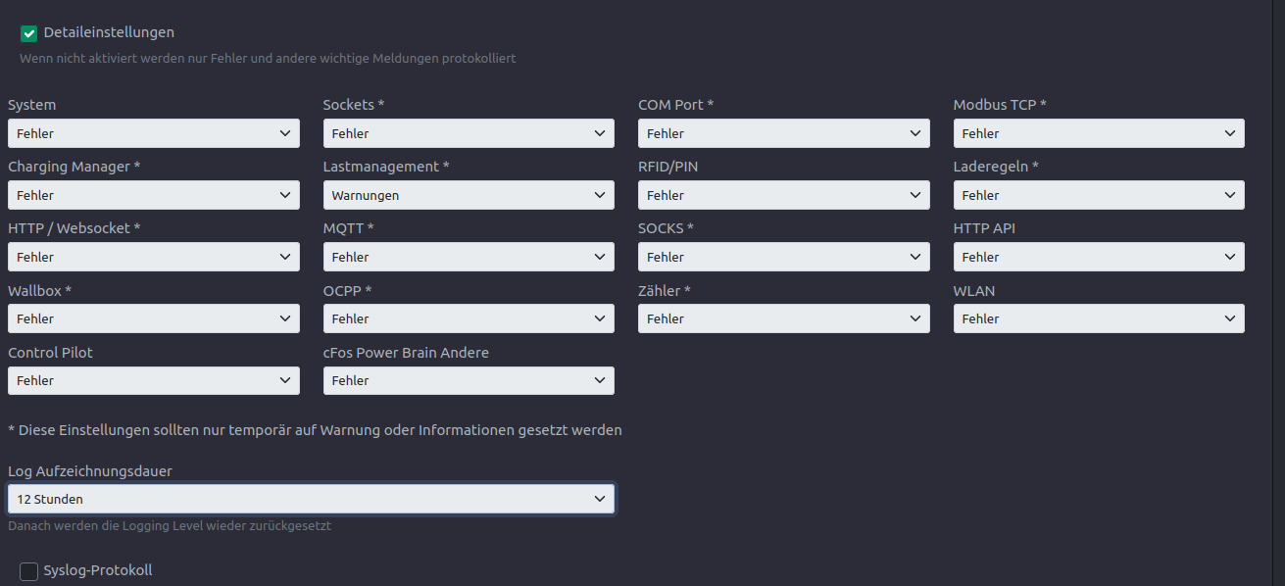Expand the OCPP log level dropdown
Screen dimensions: 1285x586
[x=469, y=318]
